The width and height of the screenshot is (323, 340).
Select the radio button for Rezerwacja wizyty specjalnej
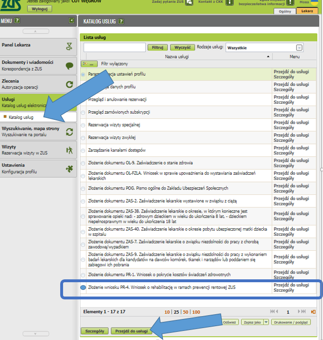point(83,125)
